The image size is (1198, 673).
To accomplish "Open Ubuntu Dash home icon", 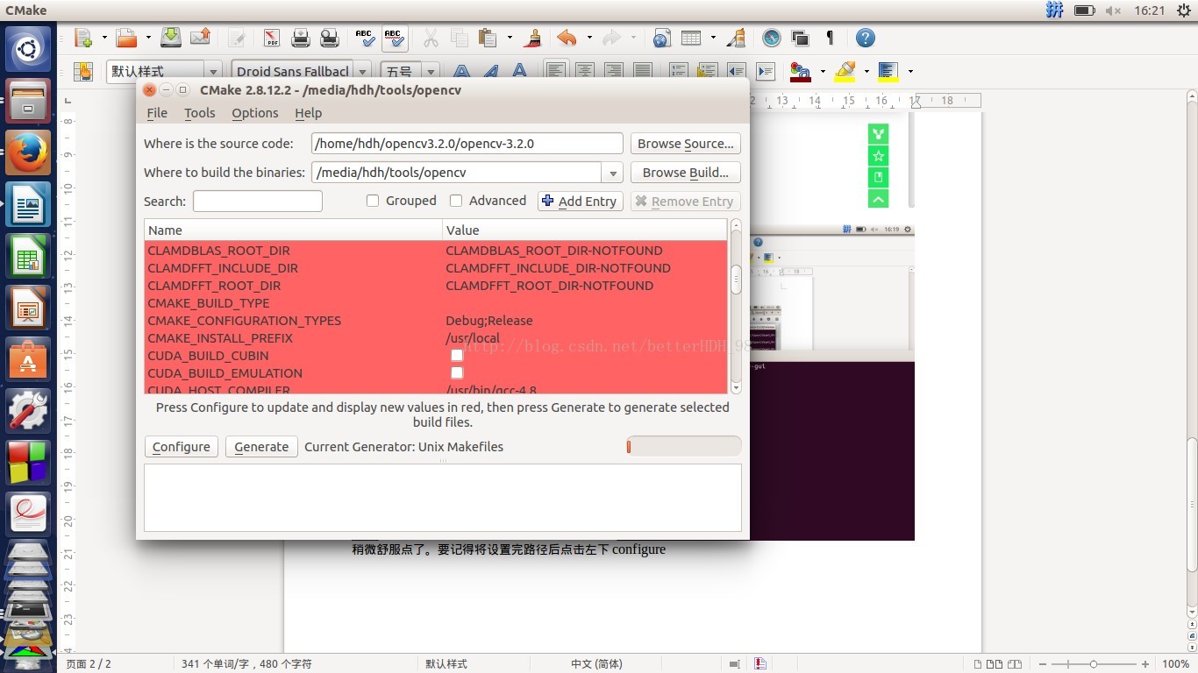I will click(28, 48).
